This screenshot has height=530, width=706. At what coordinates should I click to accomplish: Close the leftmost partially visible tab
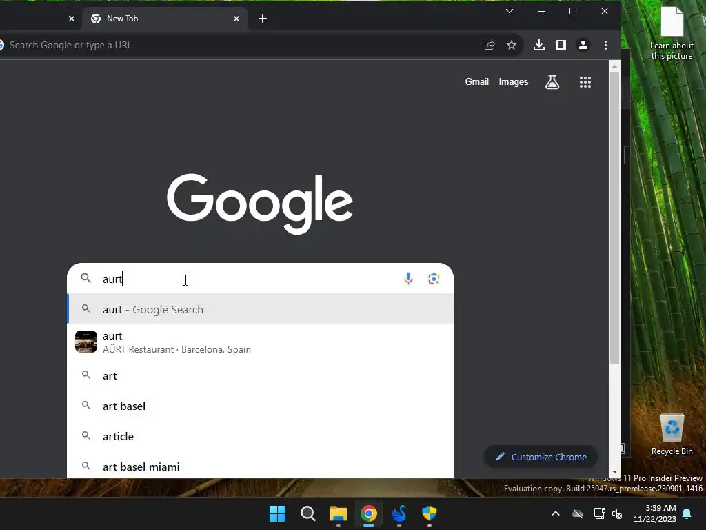(71, 19)
